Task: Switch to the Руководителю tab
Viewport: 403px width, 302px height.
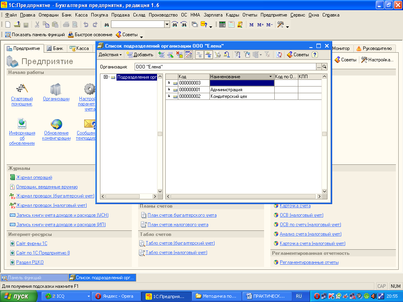Action: click(x=374, y=48)
